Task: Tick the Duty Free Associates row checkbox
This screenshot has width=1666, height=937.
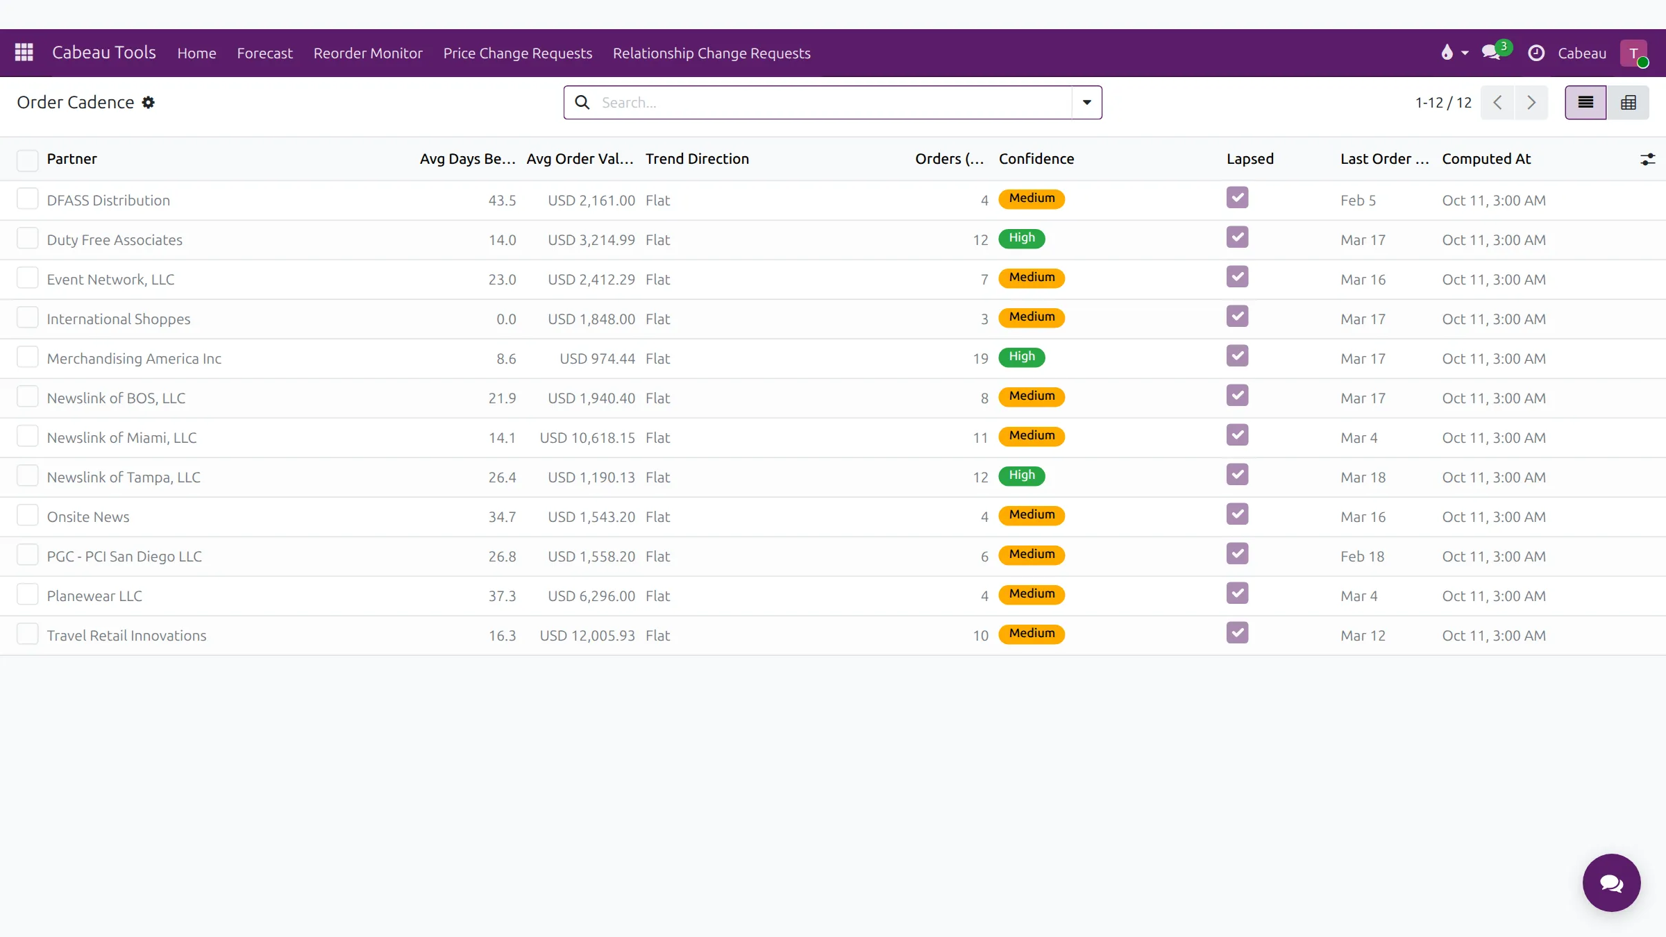Action: pyautogui.click(x=28, y=239)
